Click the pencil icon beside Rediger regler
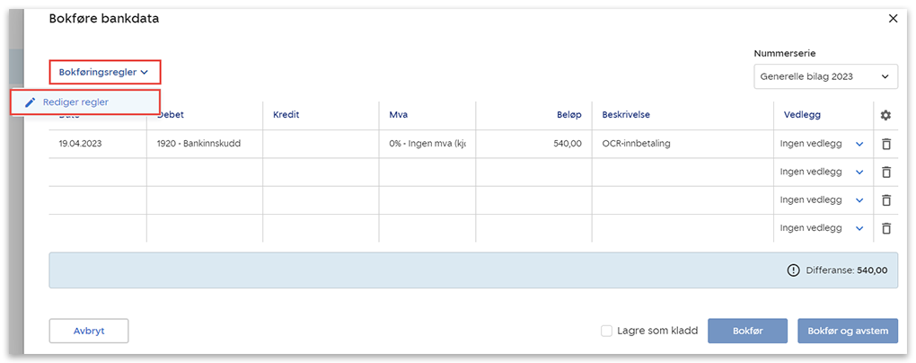Image resolution: width=916 pixels, height=363 pixels. click(31, 102)
